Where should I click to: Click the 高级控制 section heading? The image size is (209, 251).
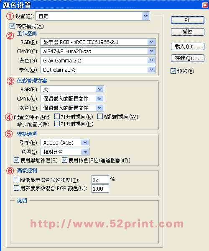(27, 171)
